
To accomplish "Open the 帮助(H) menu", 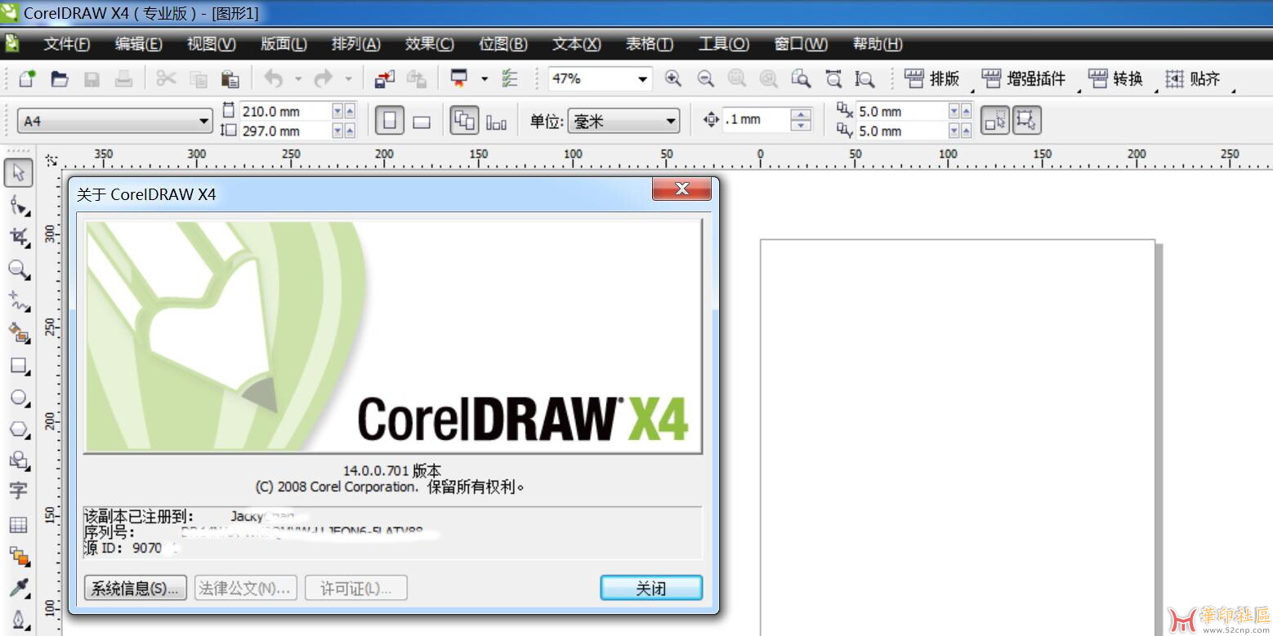I will click(878, 44).
